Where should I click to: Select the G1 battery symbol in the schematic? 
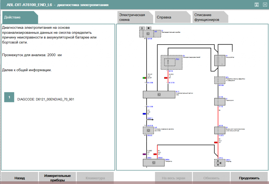(220, 61)
